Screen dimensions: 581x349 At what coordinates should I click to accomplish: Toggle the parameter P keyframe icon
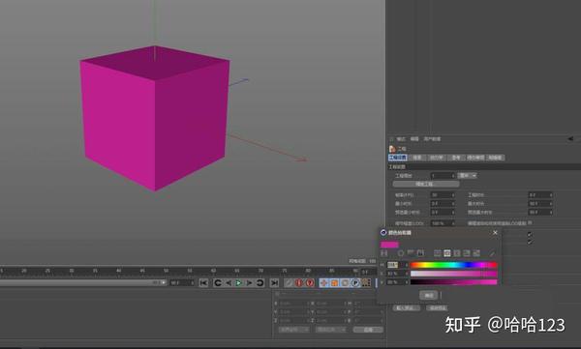(x=355, y=282)
